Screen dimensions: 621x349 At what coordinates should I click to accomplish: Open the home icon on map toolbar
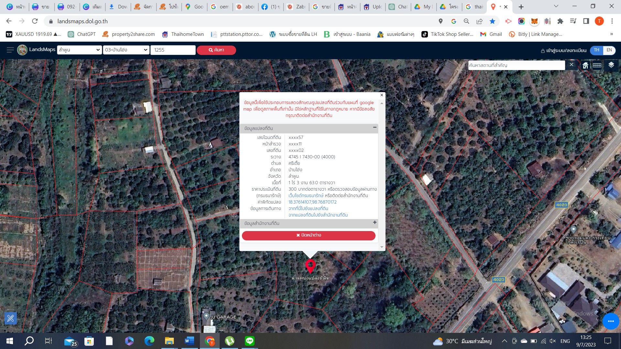pyautogui.click(x=585, y=66)
